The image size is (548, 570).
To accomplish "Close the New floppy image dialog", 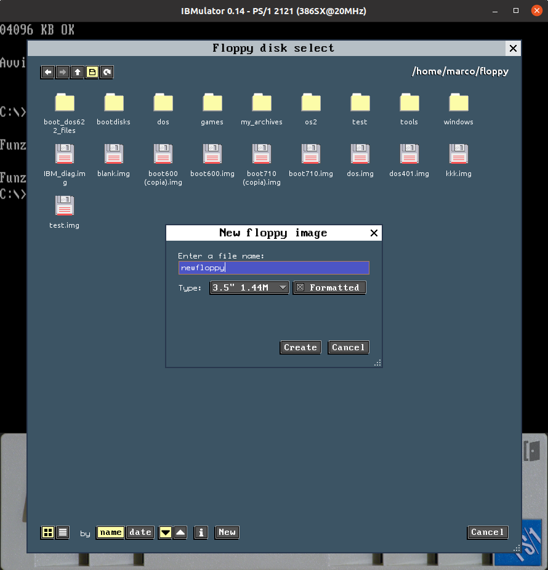I will pyautogui.click(x=374, y=233).
